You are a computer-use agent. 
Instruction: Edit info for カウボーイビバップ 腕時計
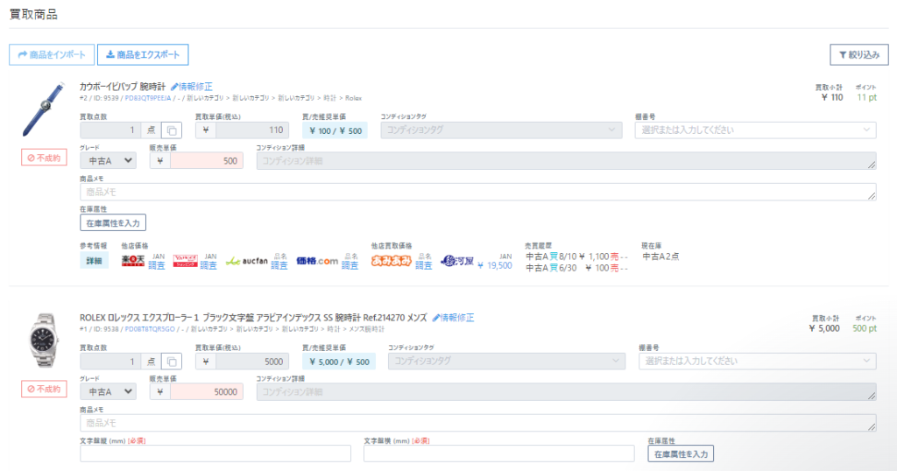[192, 87]
